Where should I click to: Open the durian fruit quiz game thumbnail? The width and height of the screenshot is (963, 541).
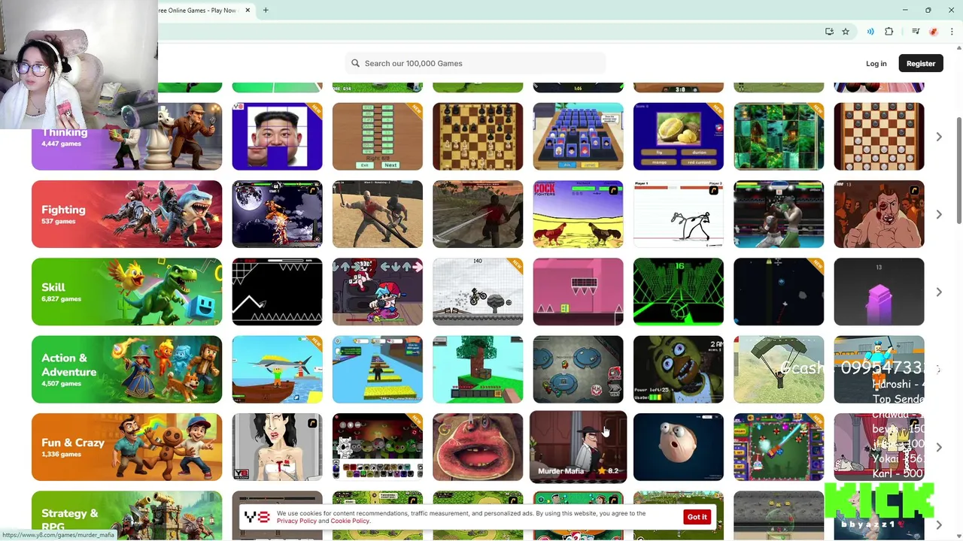coord(678,137)
